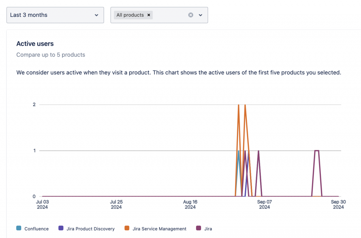Toggle the "Jira Product Discovery" legend label

coord(90,229)
